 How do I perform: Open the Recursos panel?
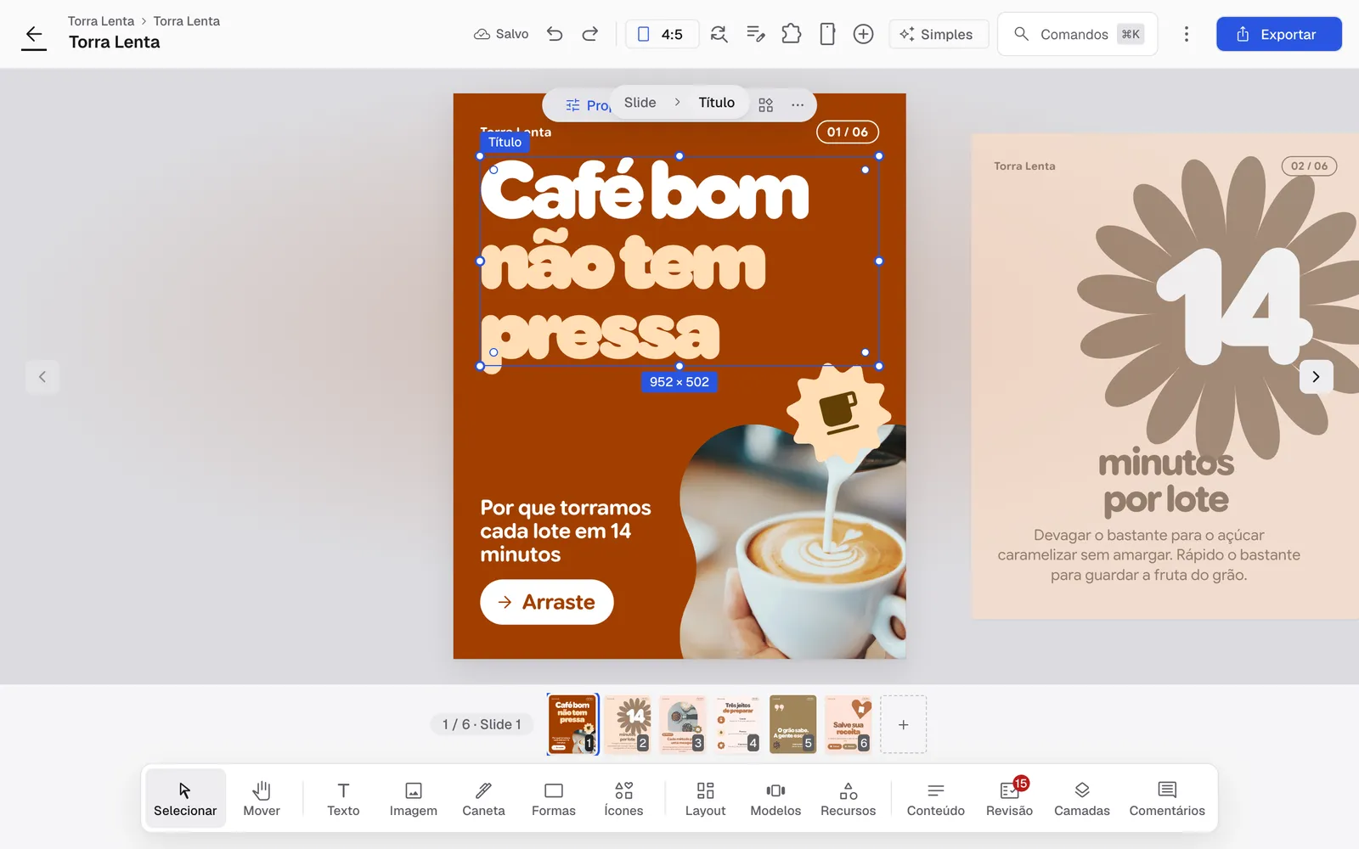pos(848,799)
